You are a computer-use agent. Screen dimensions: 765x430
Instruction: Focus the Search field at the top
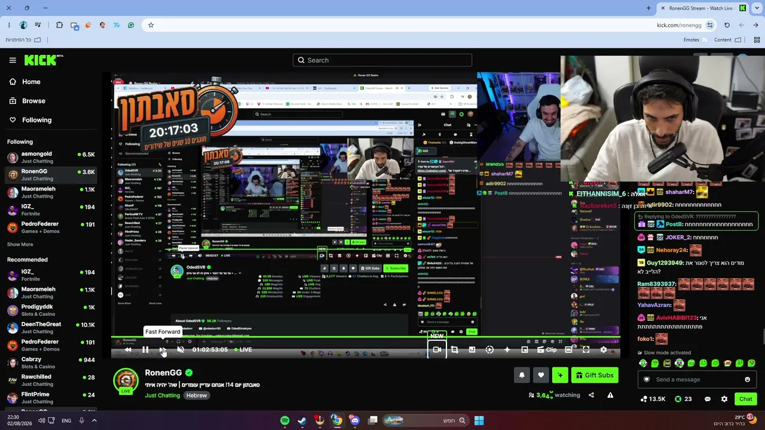[382, 60]
